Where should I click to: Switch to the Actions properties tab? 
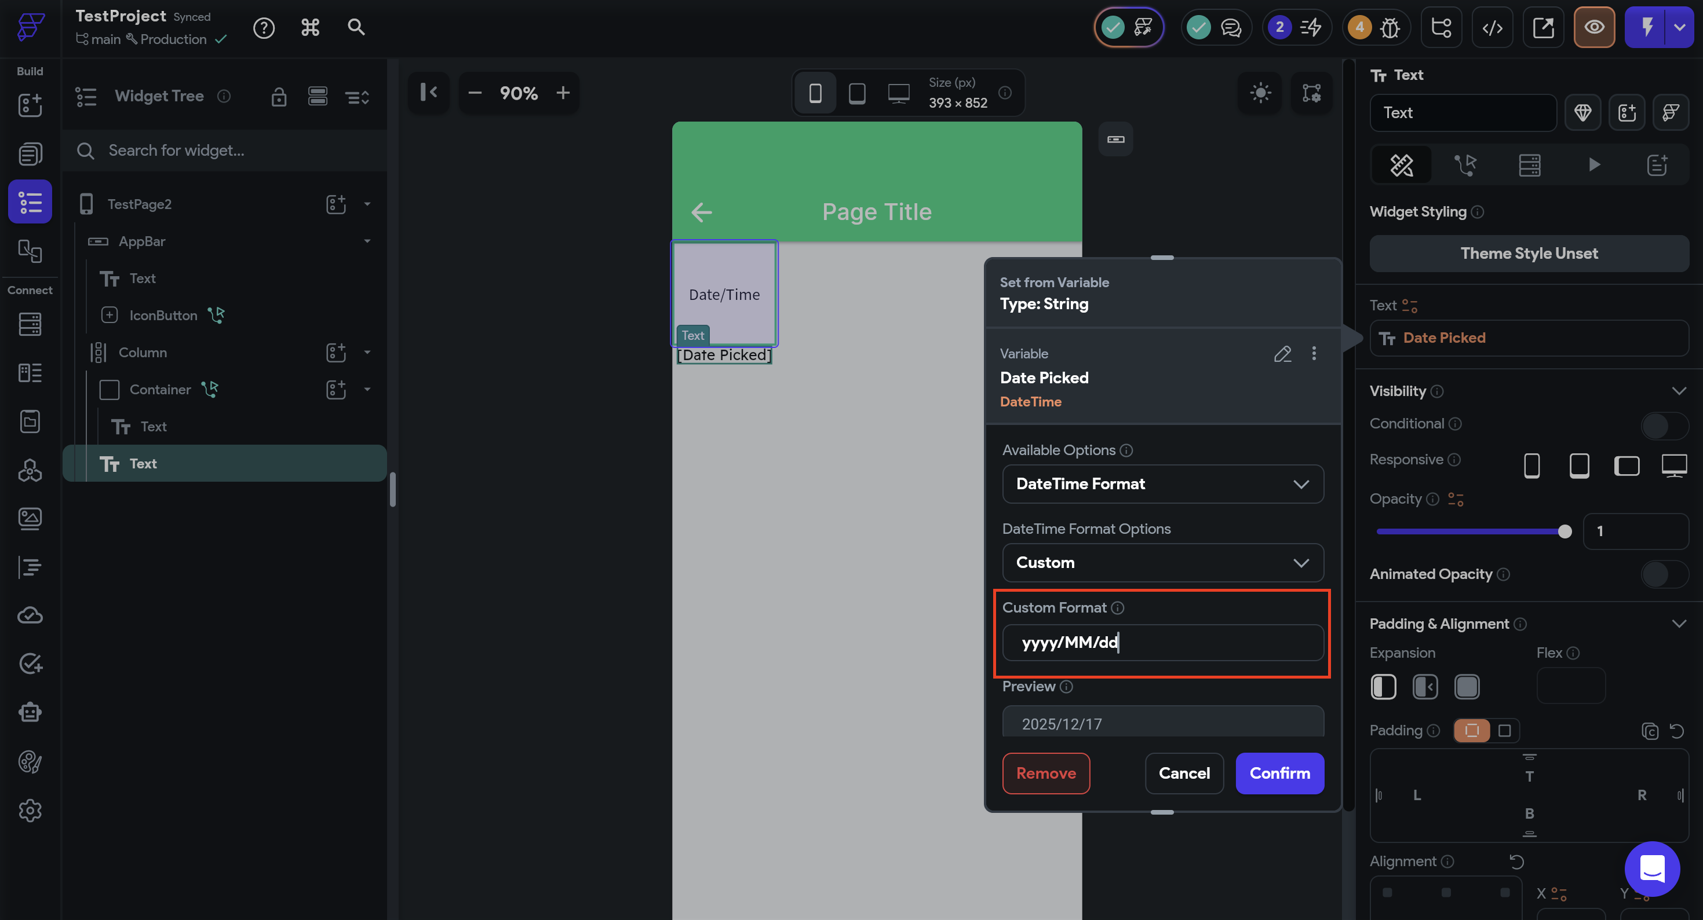coord(1465,164)
